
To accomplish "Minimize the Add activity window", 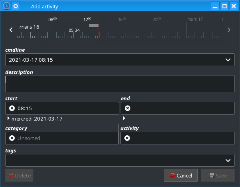I will pos(215,6).
